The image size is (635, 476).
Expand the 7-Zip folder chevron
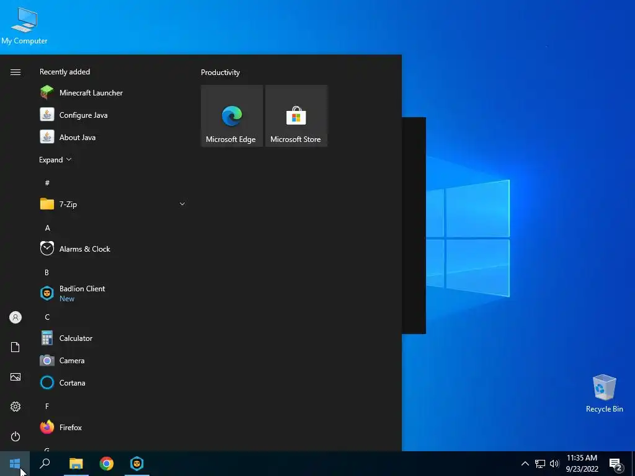pyautogui.click(x=182, y=204)
